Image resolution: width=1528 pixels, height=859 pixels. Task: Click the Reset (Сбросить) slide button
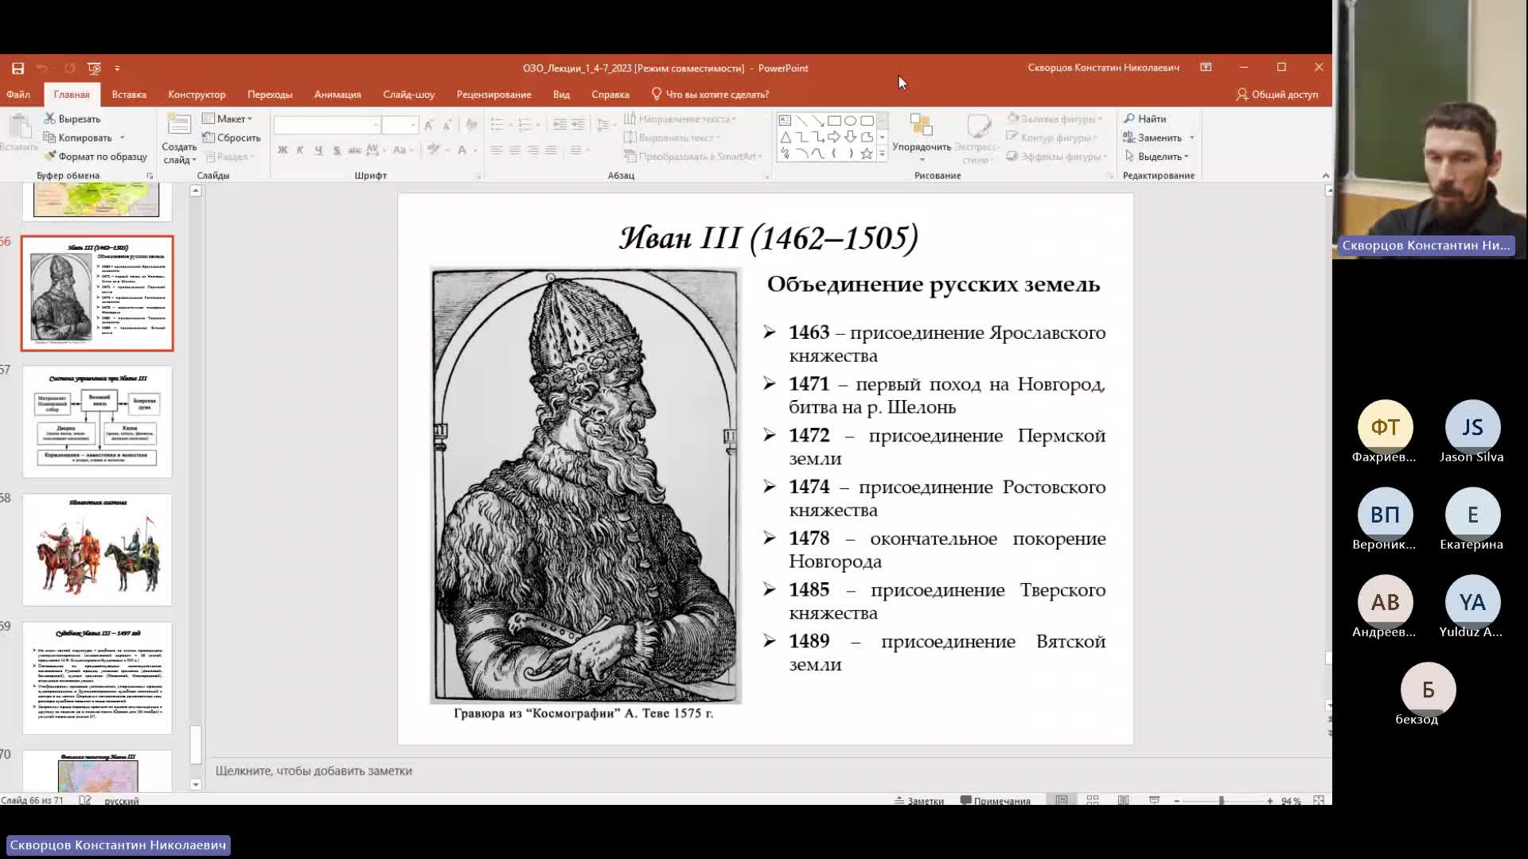pos(232,138)
